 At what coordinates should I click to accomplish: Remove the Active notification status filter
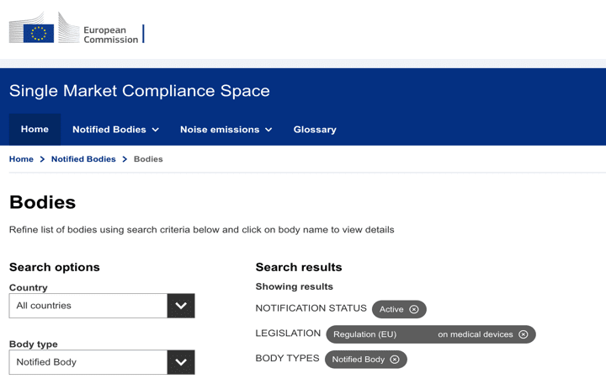click(x=414, y=309)
